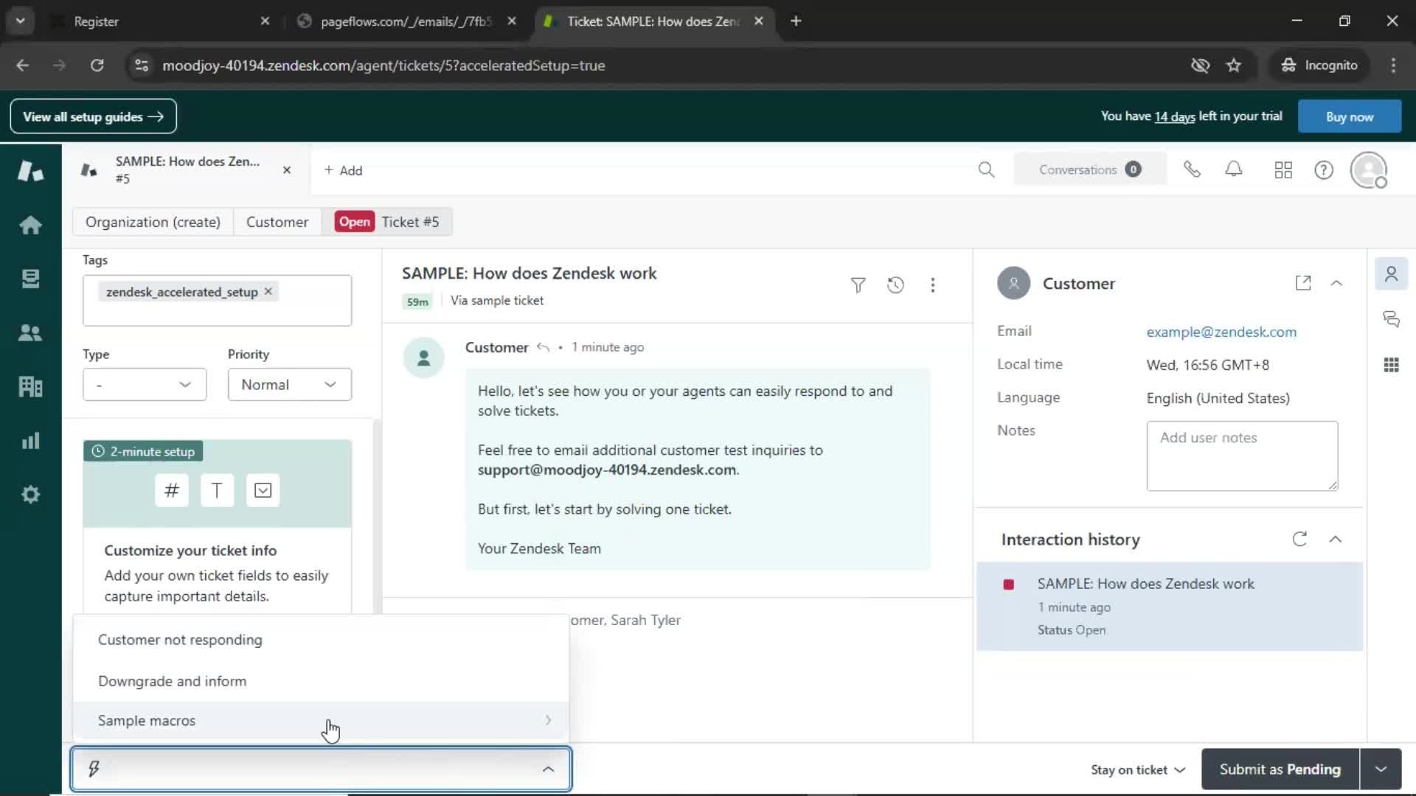1416x796 pixels.
Task: Open ticket options three-dot menu
Action: [933, 285]
